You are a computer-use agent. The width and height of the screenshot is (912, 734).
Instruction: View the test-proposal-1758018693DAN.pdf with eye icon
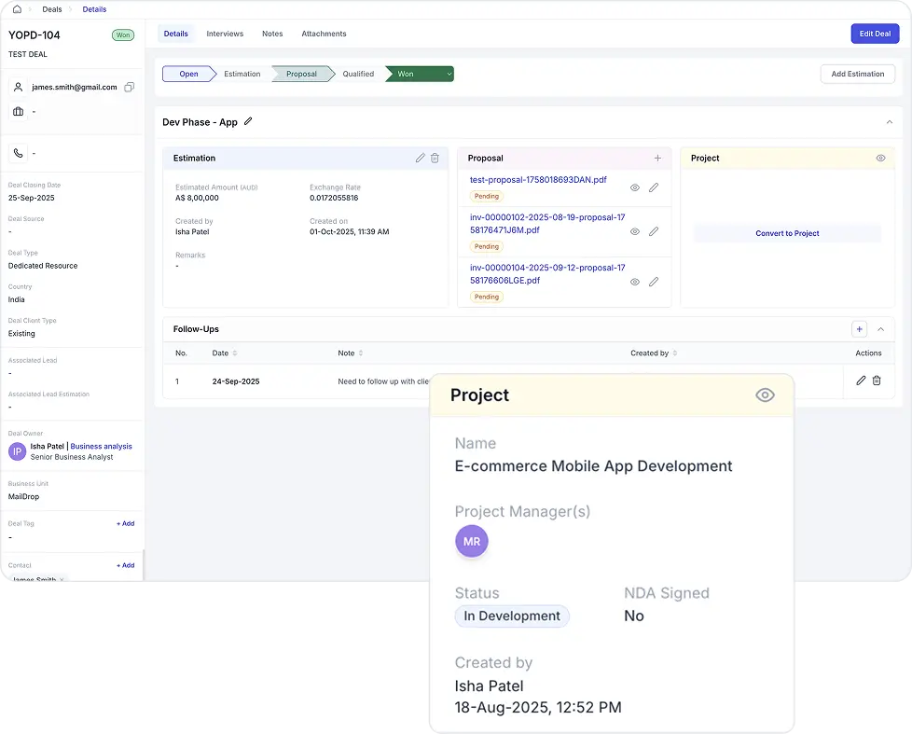pyautogui.click(x=635, y=187)
